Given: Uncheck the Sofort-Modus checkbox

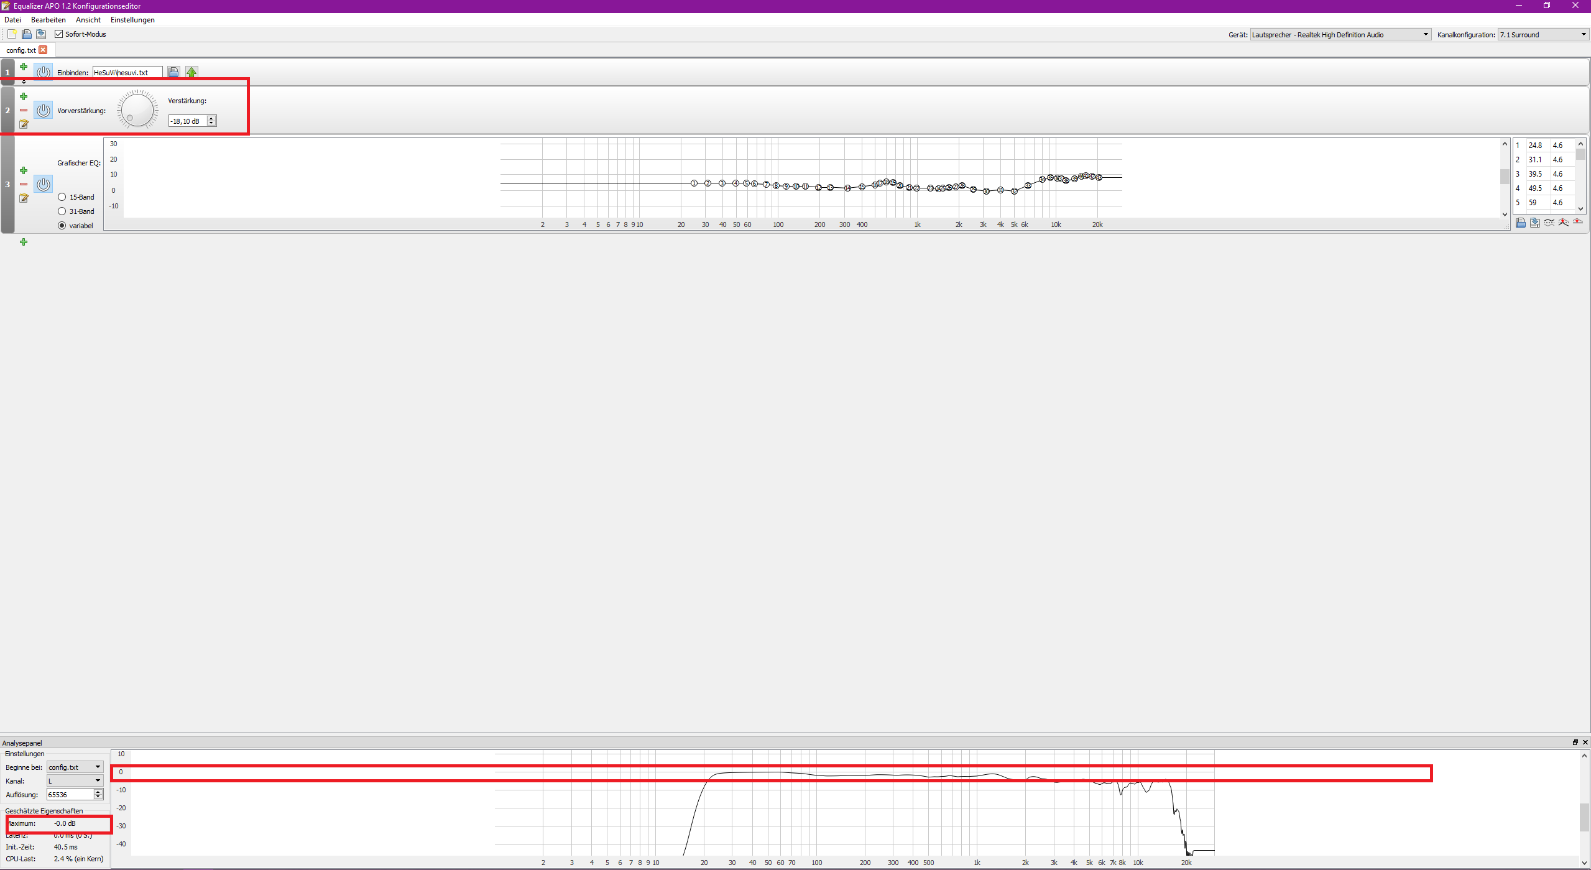Looking at the screenshot, I should coord(59,34).
